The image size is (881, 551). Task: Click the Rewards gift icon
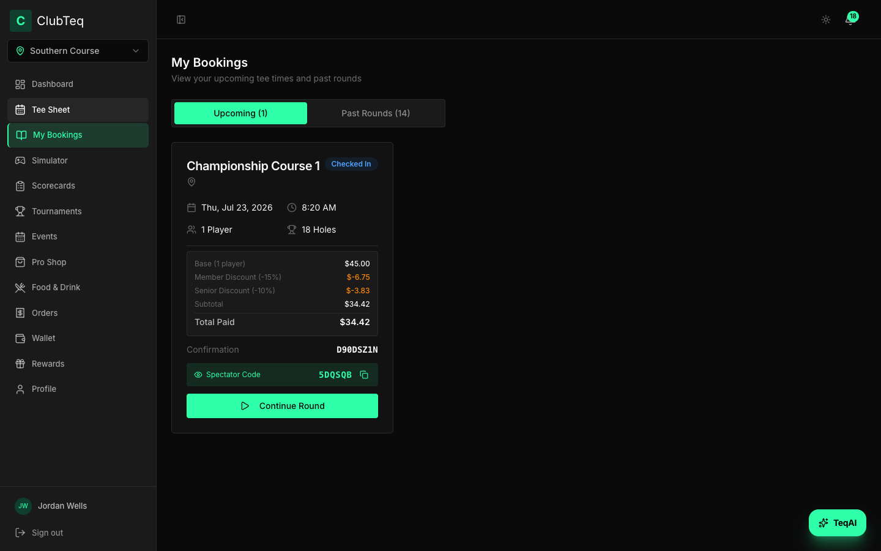(x=20, y=364)
